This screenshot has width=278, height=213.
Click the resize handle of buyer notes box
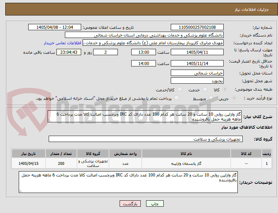(20, 191)
